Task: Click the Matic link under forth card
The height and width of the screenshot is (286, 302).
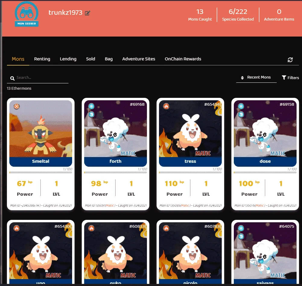Action: point(110,206)
